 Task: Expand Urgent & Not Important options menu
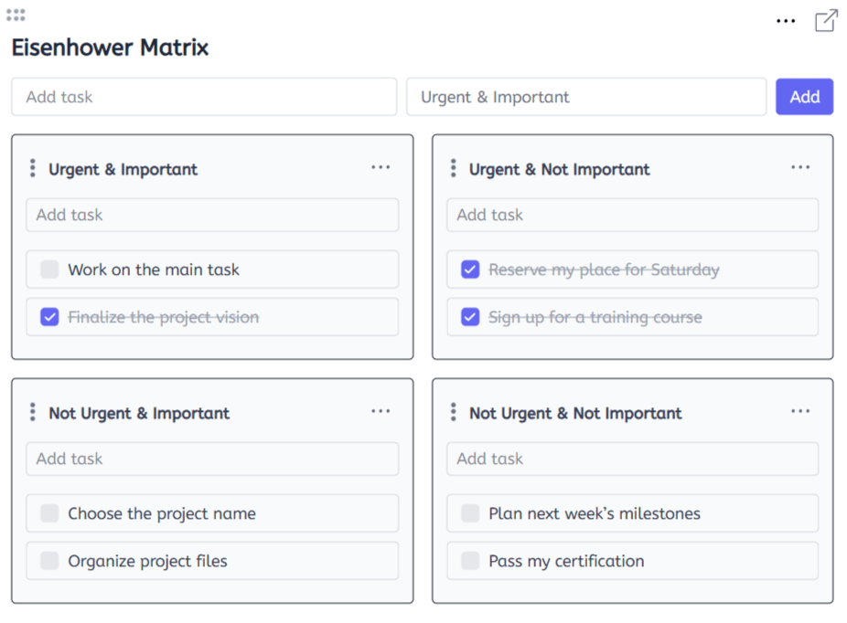[800, 167]
